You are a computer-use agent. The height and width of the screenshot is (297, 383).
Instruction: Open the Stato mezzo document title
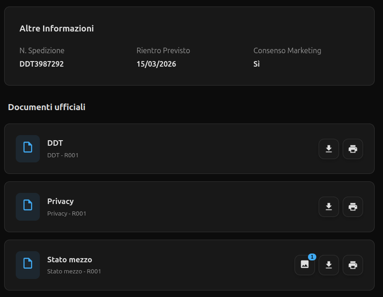(69, 260)
